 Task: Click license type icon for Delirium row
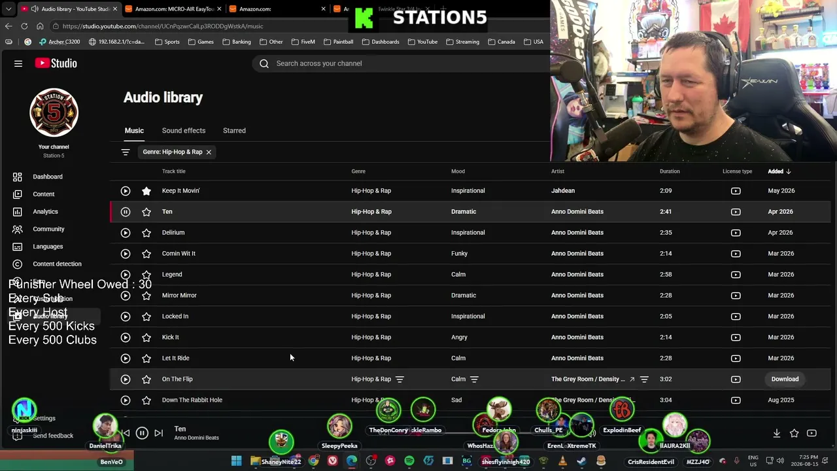736,233
